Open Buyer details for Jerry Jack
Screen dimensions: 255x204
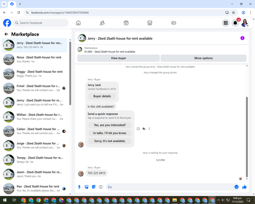tap(102, 96)
